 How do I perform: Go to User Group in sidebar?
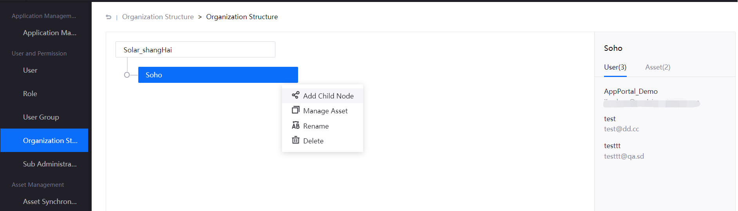[x=41, y=117]
